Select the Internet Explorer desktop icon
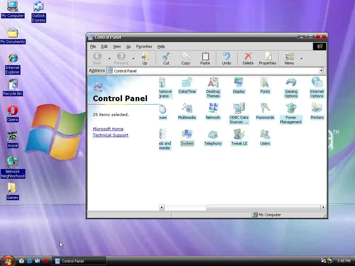Viewport: 355px width, 266px height. point(12,64)
